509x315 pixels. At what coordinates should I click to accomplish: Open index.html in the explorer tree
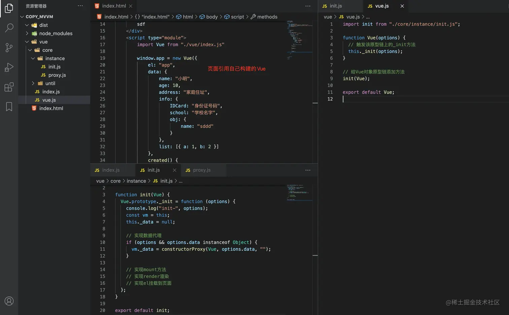[x=54, y=108]
